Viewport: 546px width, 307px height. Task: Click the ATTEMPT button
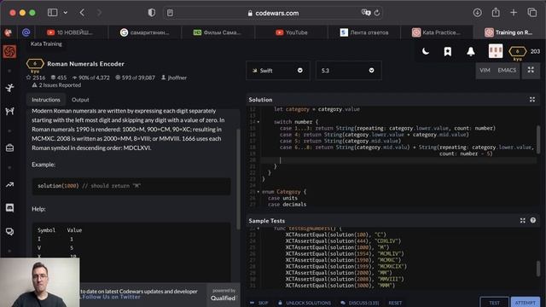point(526,303)
